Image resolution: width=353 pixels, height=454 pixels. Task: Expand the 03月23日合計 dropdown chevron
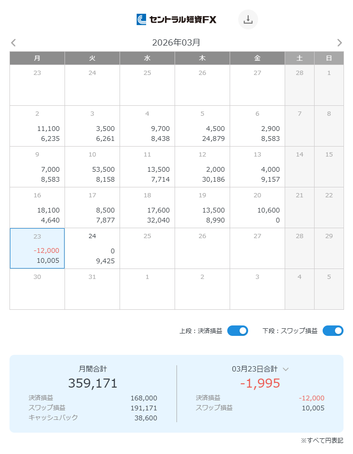coord(286,369)
